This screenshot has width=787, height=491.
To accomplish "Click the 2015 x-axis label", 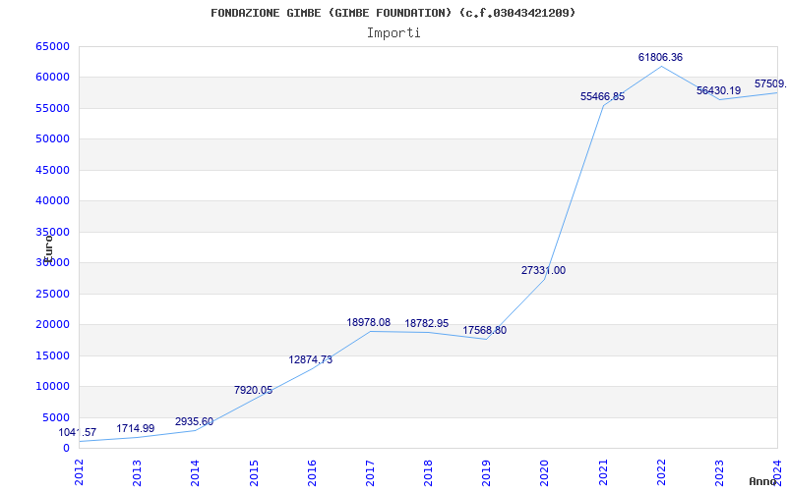I will (x=254, y=473).
